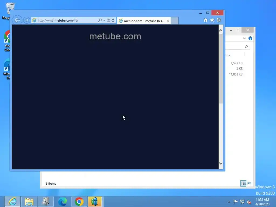The image size is (276, 207).
Task: Click the network tray icon
Action: pos(242,202)
